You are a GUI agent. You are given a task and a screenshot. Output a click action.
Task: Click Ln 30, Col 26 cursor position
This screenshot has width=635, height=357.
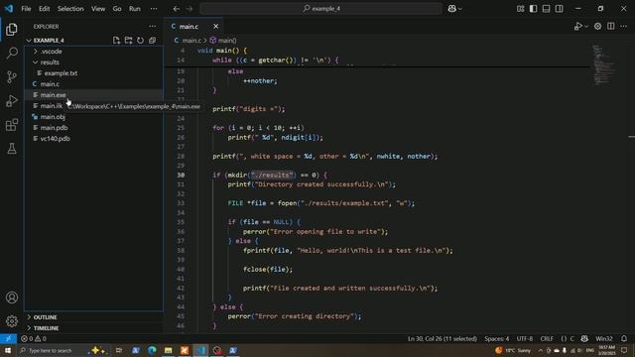[x=443, y=339]
